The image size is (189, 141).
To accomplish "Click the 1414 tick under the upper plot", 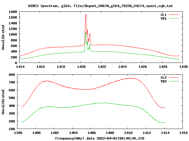I will 20,67.
